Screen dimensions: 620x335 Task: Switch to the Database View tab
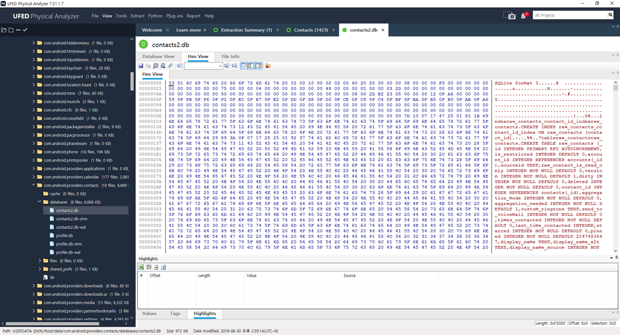[159, 57]
